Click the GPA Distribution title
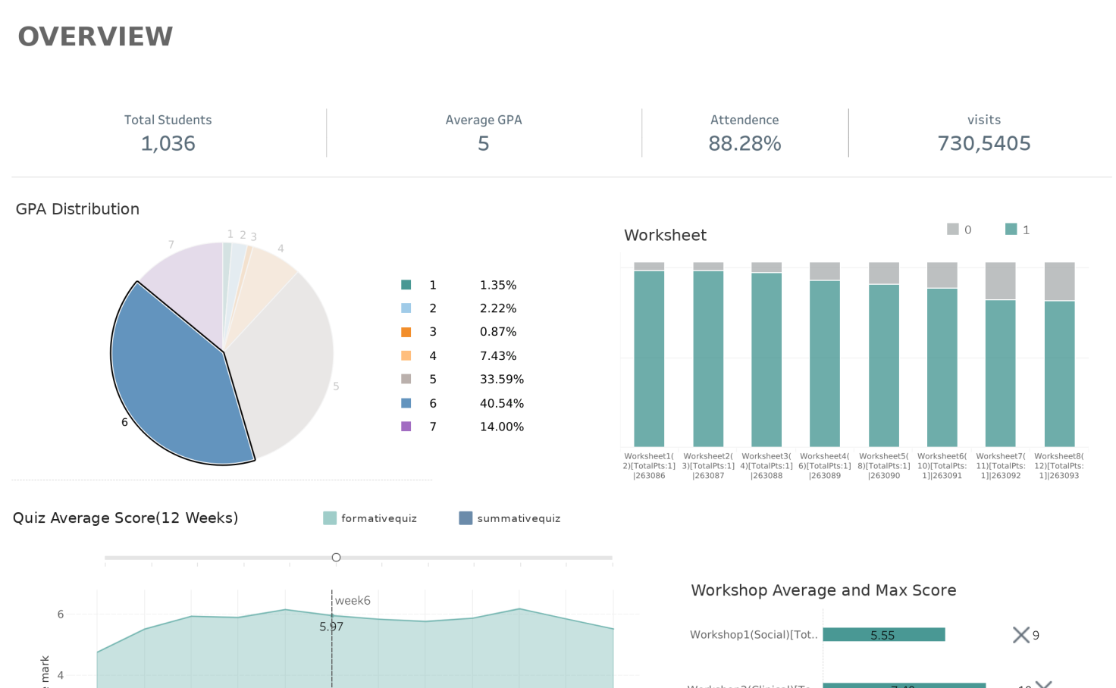The height and width of the screenshot is (688, 1116). (77, 209)
